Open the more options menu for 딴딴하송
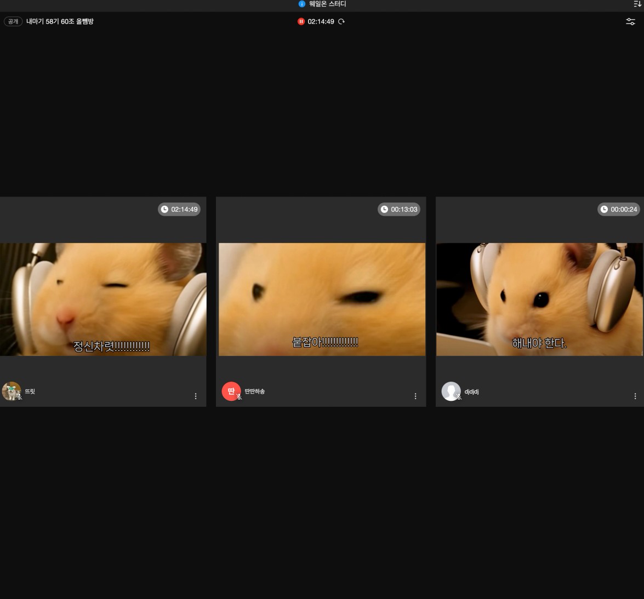This screenshot has height=599, width=644. pyautogui.click(x=415, y=396)
